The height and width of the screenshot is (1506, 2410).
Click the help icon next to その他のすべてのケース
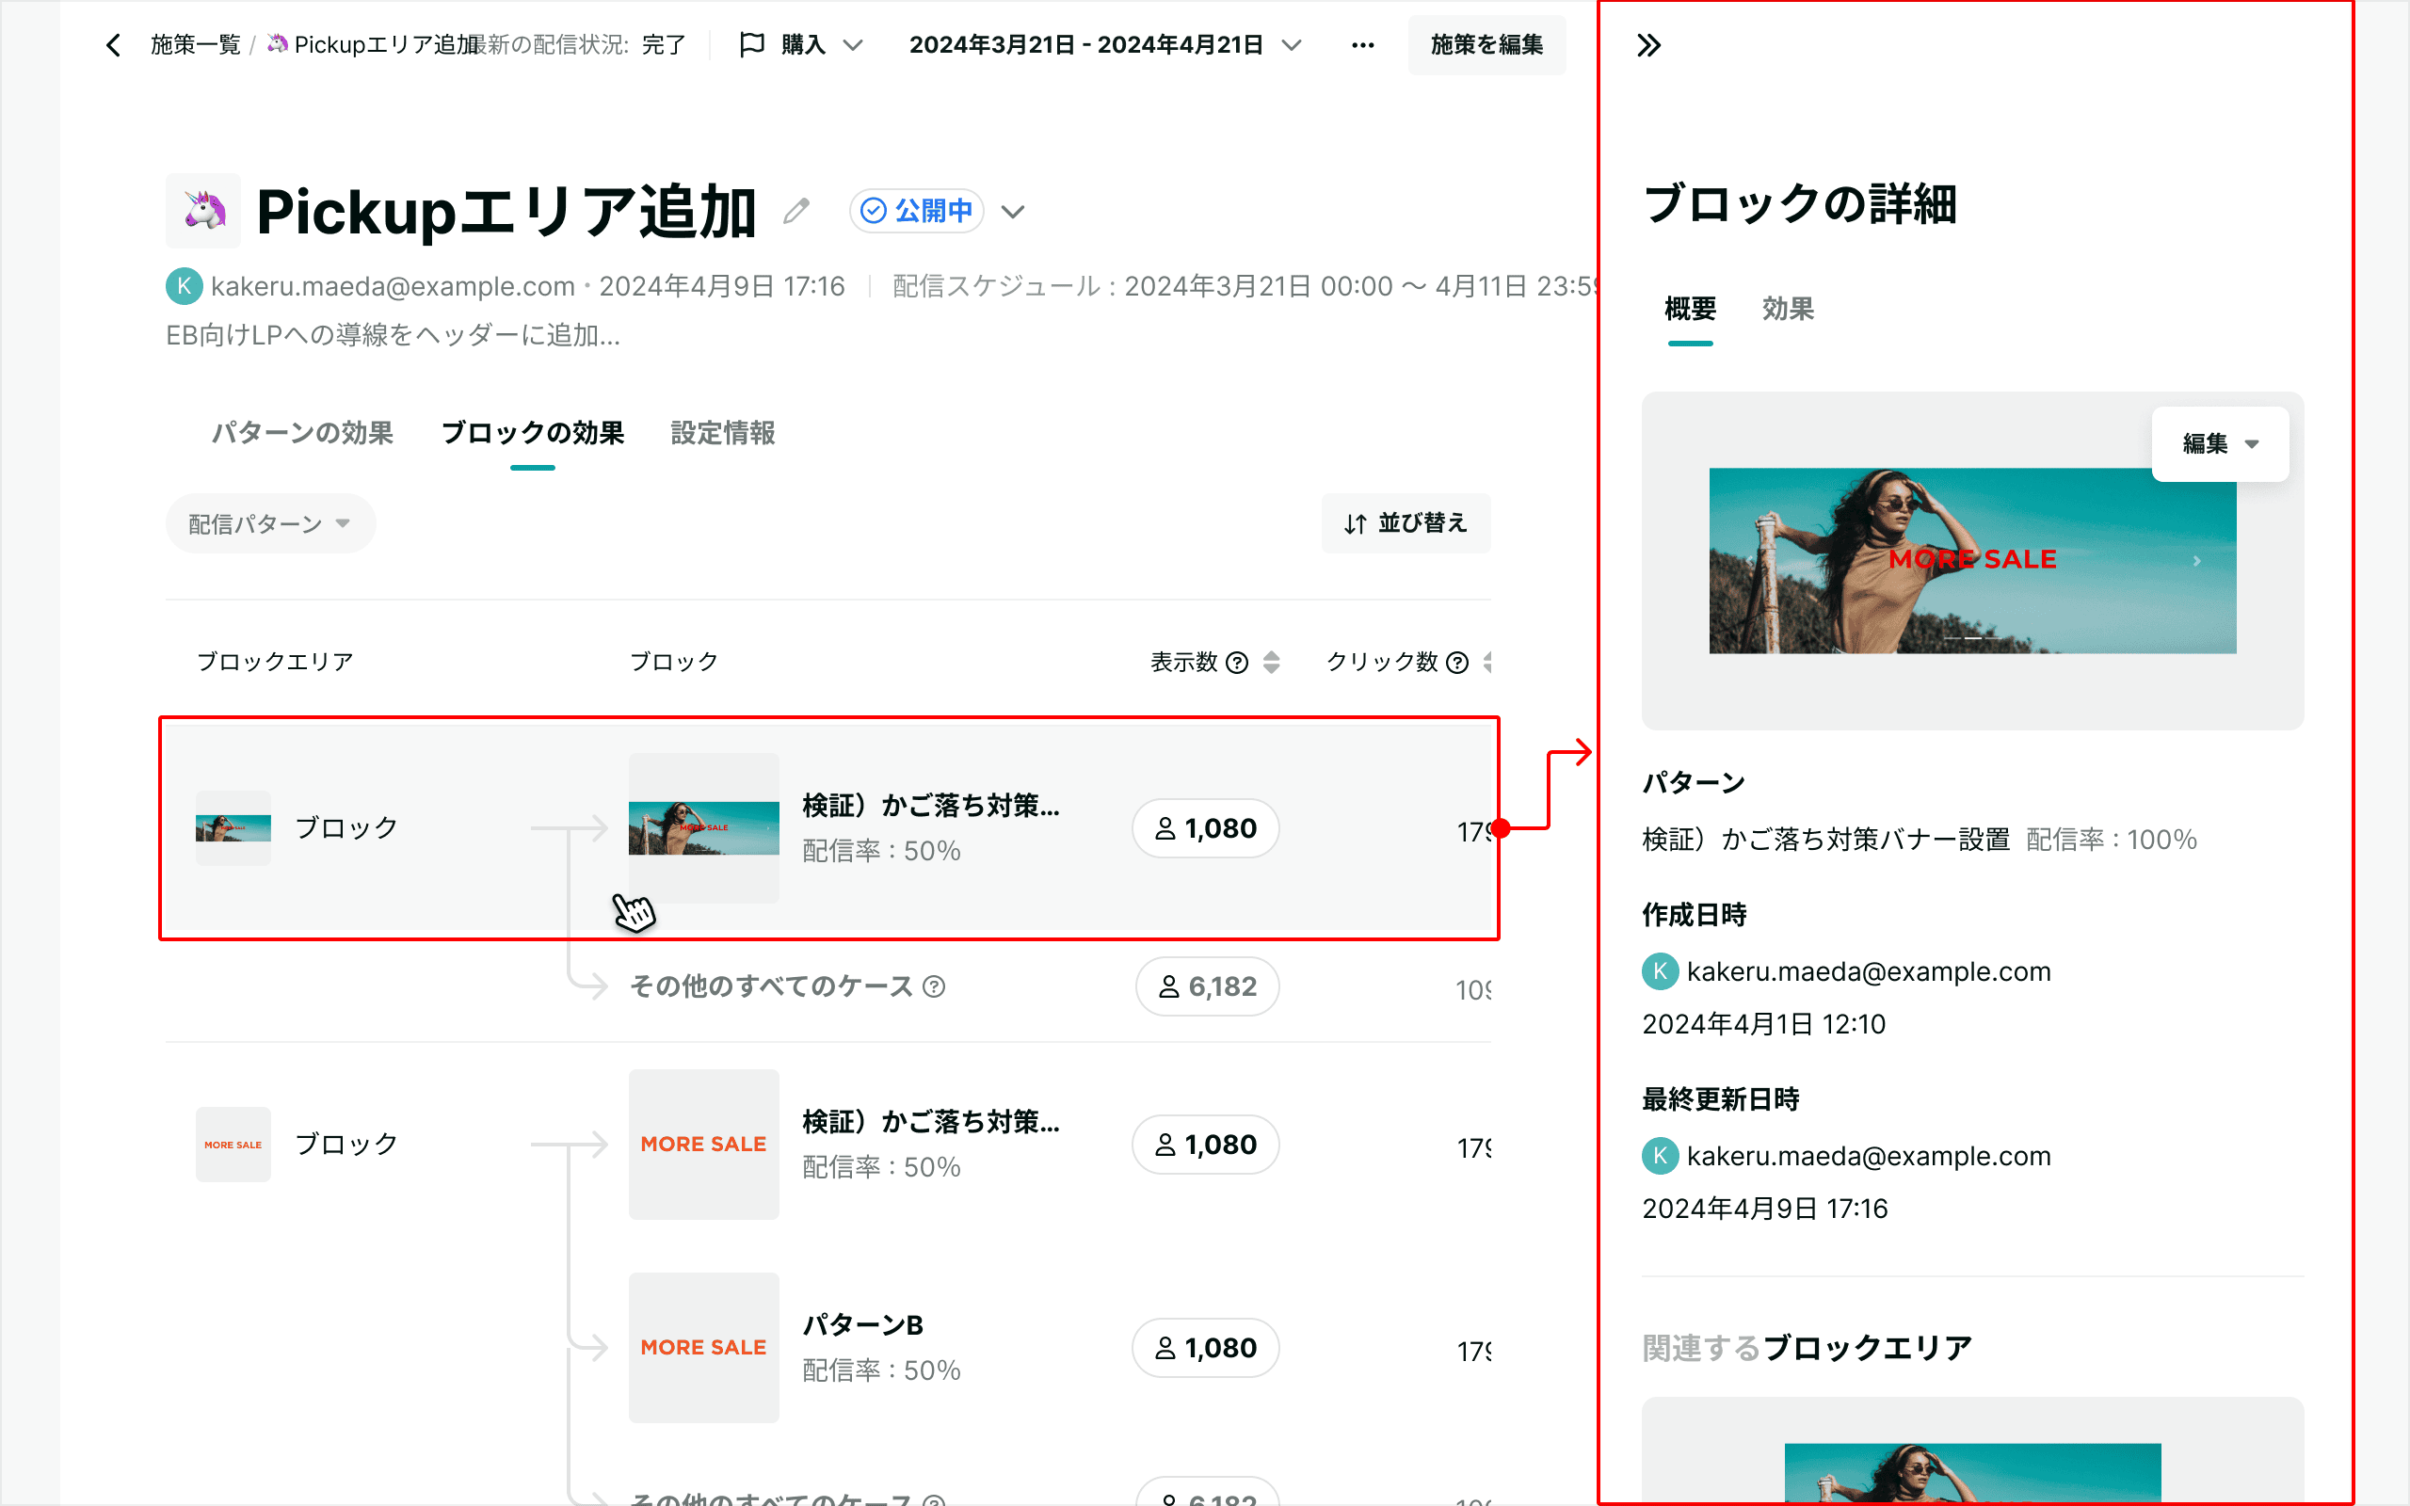pyautogui.click(x=934, y=987)
